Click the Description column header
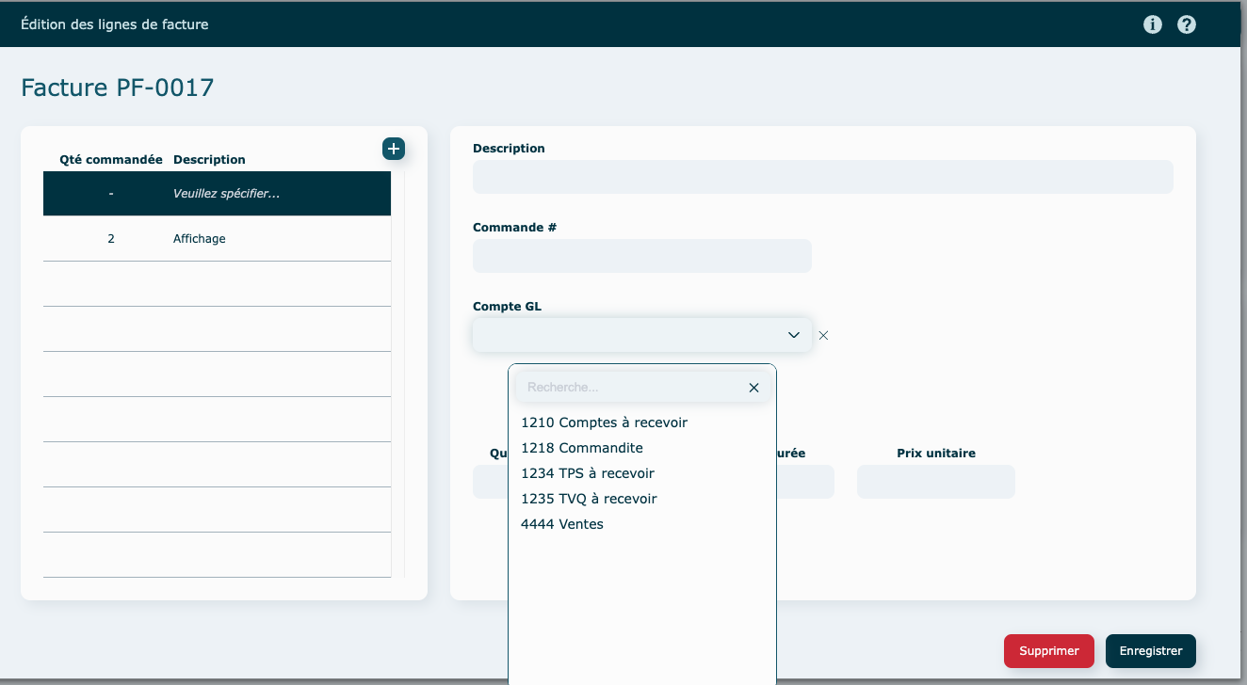The height and width of the screenshot is (685, 1247). 209,160
